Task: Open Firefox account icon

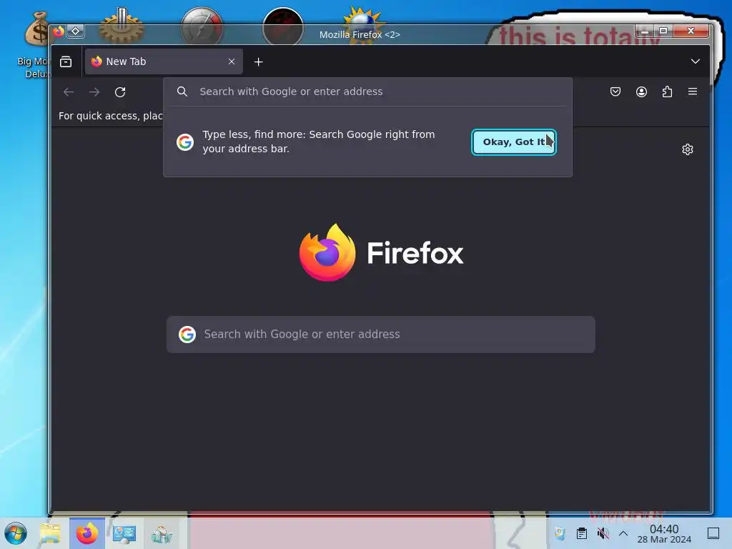Action: [x=641, y=91]
